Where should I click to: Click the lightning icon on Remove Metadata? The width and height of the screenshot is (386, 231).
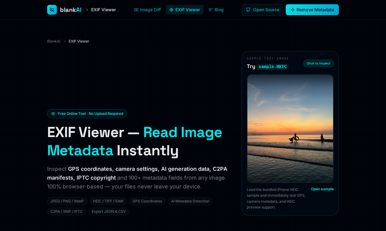point(293,10)
